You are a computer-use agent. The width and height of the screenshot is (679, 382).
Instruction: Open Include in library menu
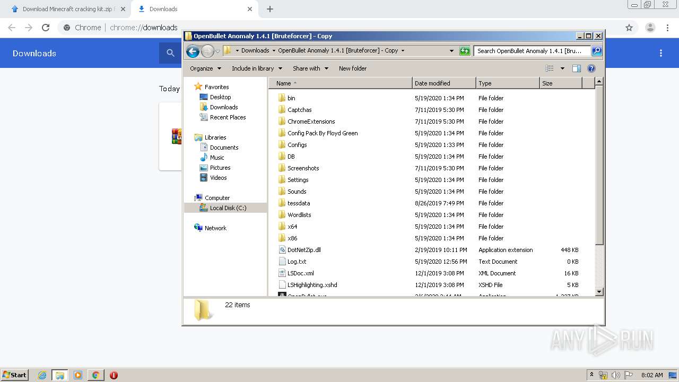(x=257, y=68)
